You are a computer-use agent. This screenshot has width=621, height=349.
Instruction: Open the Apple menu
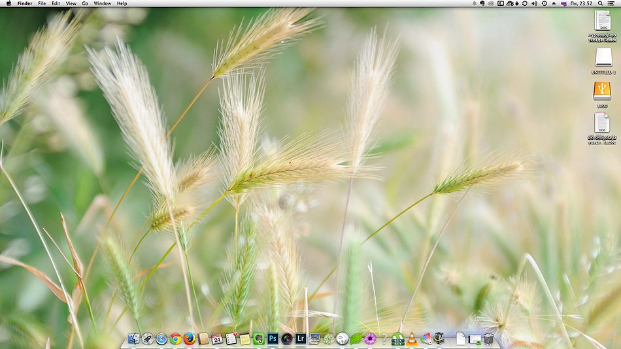point(8,3)
